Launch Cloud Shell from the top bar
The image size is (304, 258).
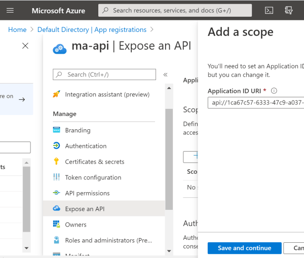269,11
